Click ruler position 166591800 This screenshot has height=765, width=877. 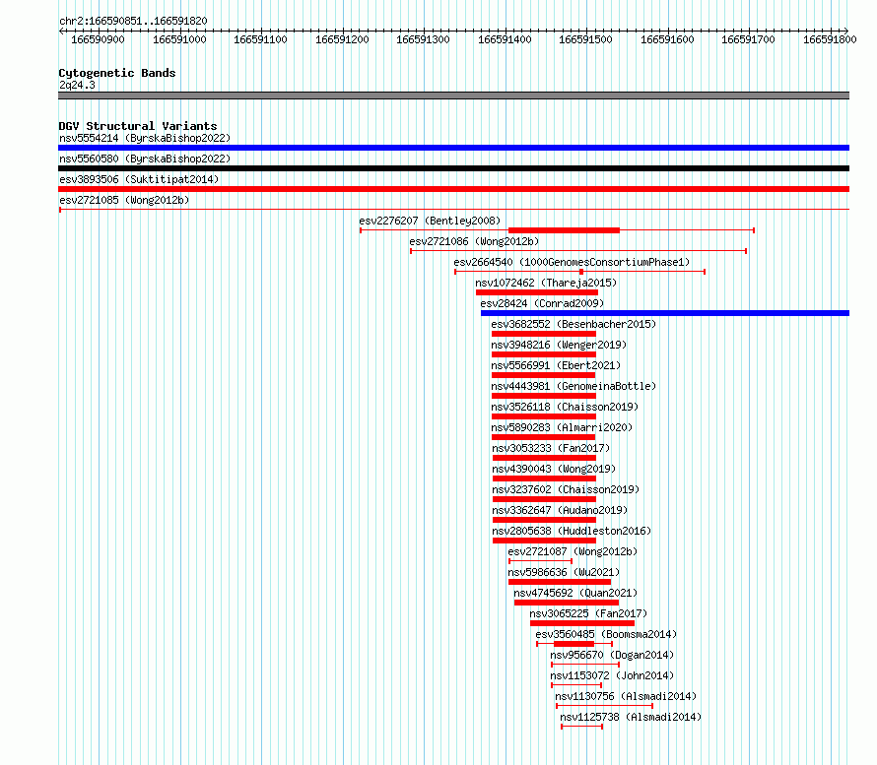pos(830,39)
